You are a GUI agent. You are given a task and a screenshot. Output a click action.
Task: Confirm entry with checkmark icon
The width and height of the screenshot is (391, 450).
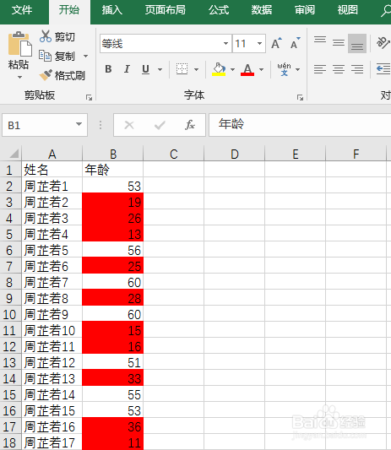click(x=160, y=125)
